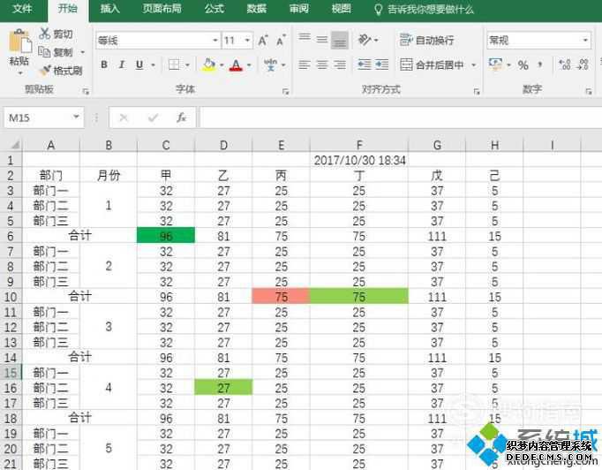Increase font size with large A
The width and height of the screenshot is (602, 470).
(263, 40)
